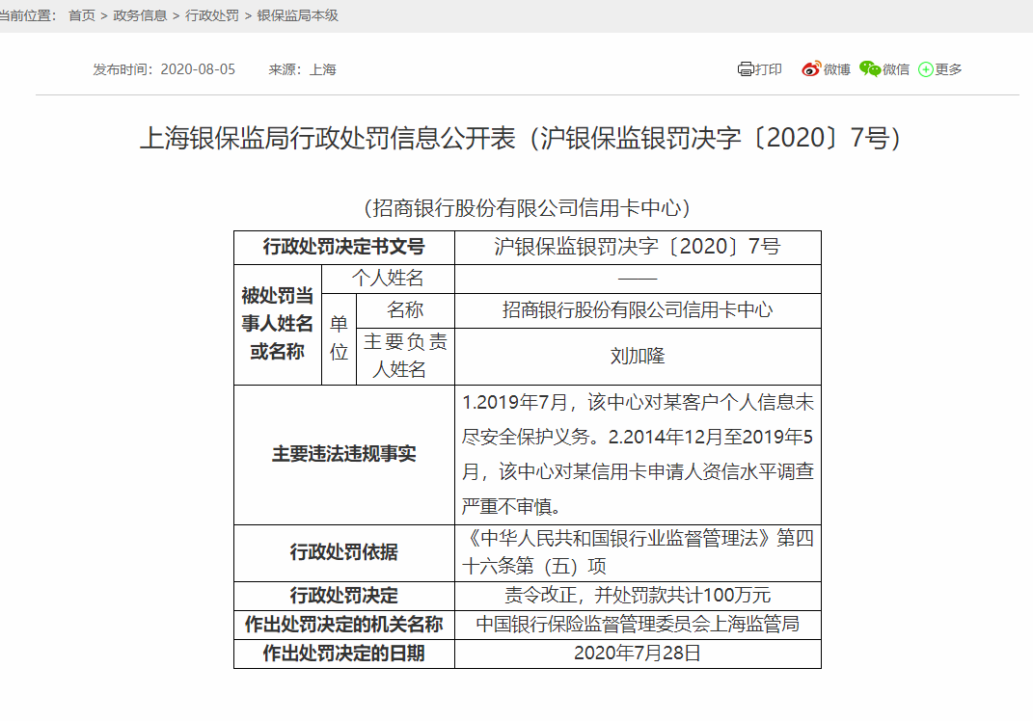Click the cell 责令改正，并处罚款共计100万元
1033x721 pixels.
(638, 596)
